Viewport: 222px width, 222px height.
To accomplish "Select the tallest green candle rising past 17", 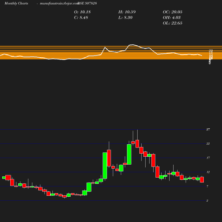I will click(105, 166).
